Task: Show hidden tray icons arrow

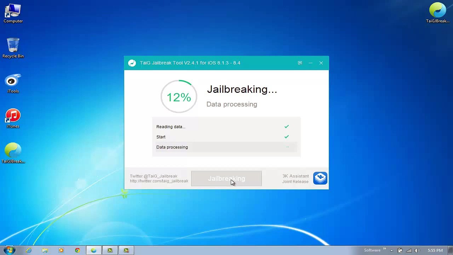Action: [x=391, y=251]
